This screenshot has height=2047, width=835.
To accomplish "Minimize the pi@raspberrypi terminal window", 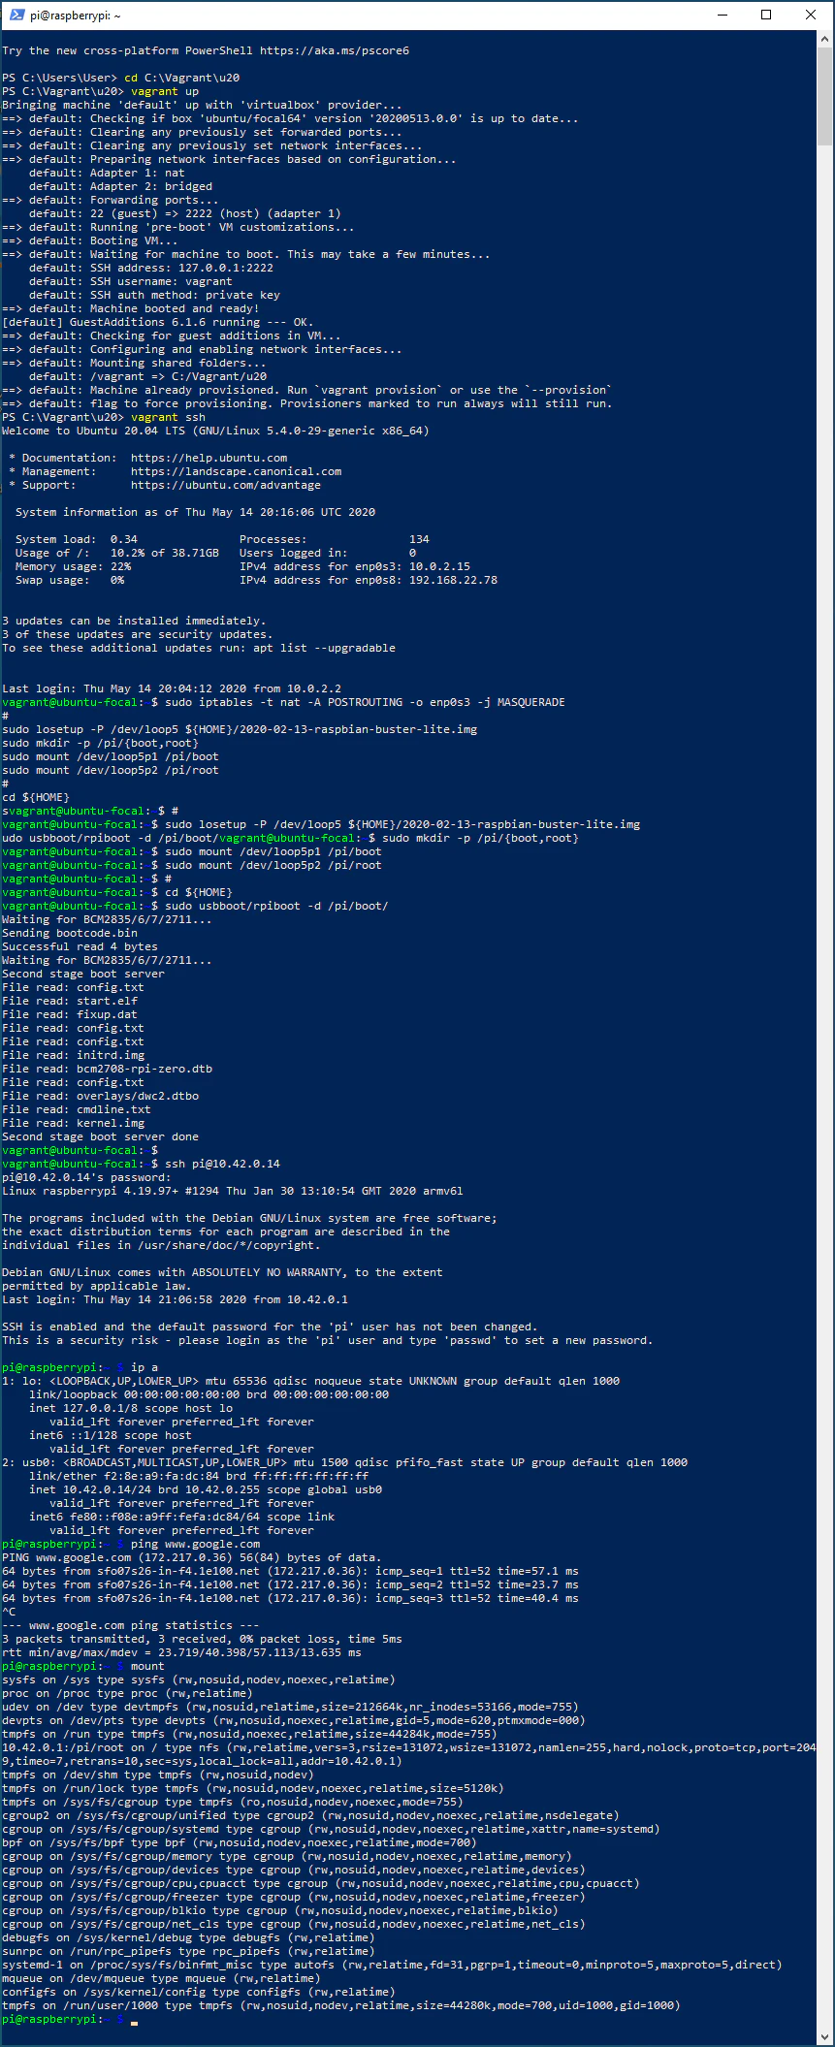I will [x=722, y=15].
